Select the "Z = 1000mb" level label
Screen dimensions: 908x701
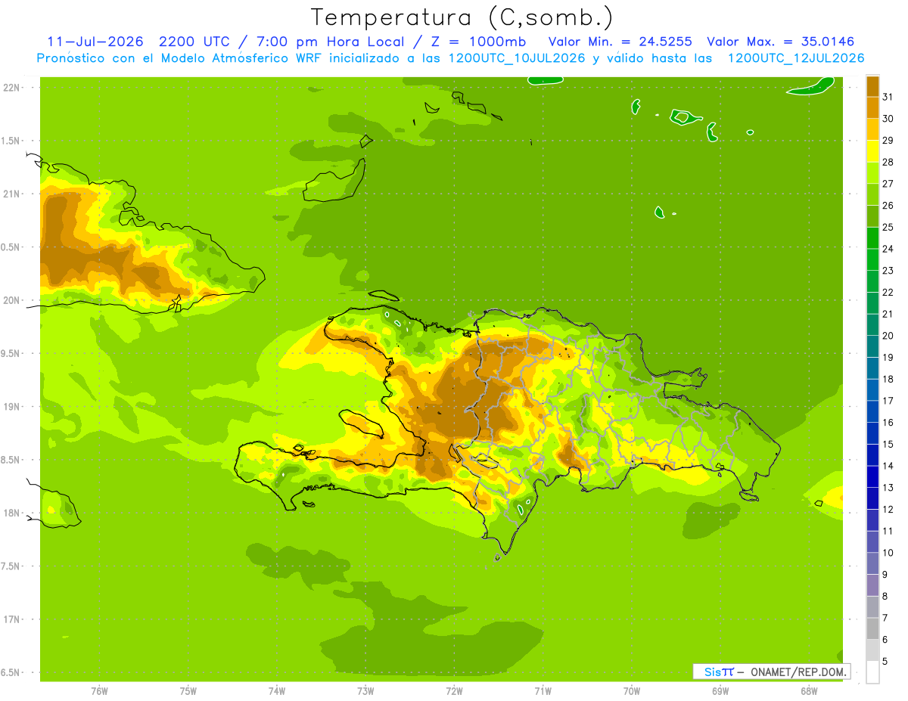[x=479, y=42]
